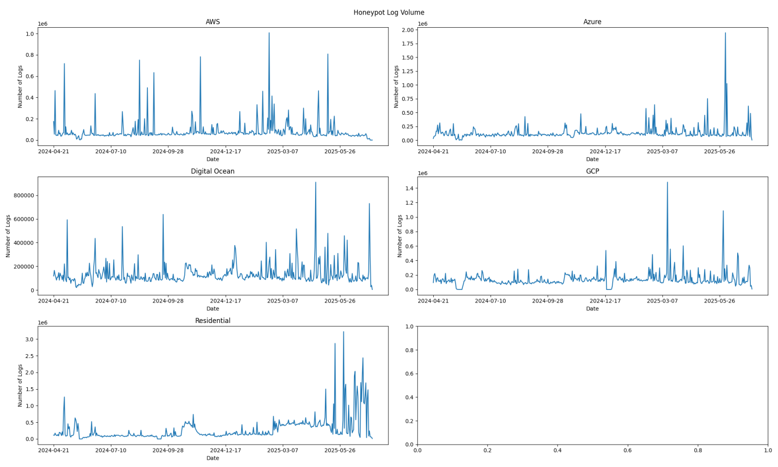Viewport: 778px width, 467px height.
Task: Click the 2024-12-17 tick on Azure plot
Action: (x=605, y=151)
